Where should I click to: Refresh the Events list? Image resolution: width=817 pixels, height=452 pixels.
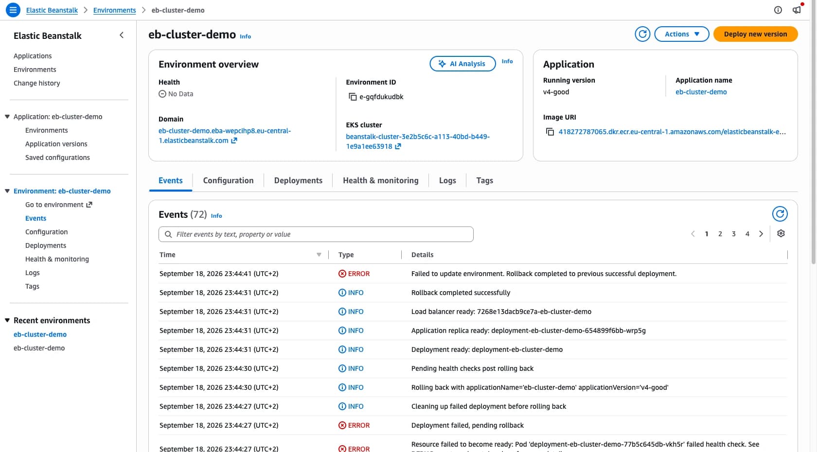click(x=780, y=214)
